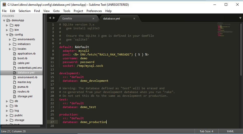Image resolution: width=243 pixels, height=134 pixels.
Task: Click the minimap code preview
Action: [x=225, y=29]
